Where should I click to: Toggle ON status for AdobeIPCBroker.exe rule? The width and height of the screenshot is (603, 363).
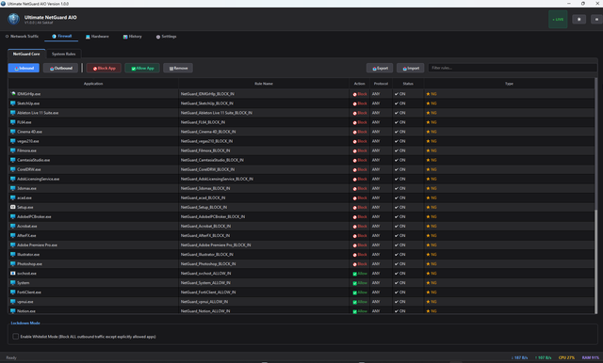399,217
